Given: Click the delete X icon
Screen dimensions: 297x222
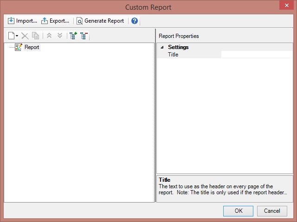Looking at the screenshot, I should (x=25, y=36).
